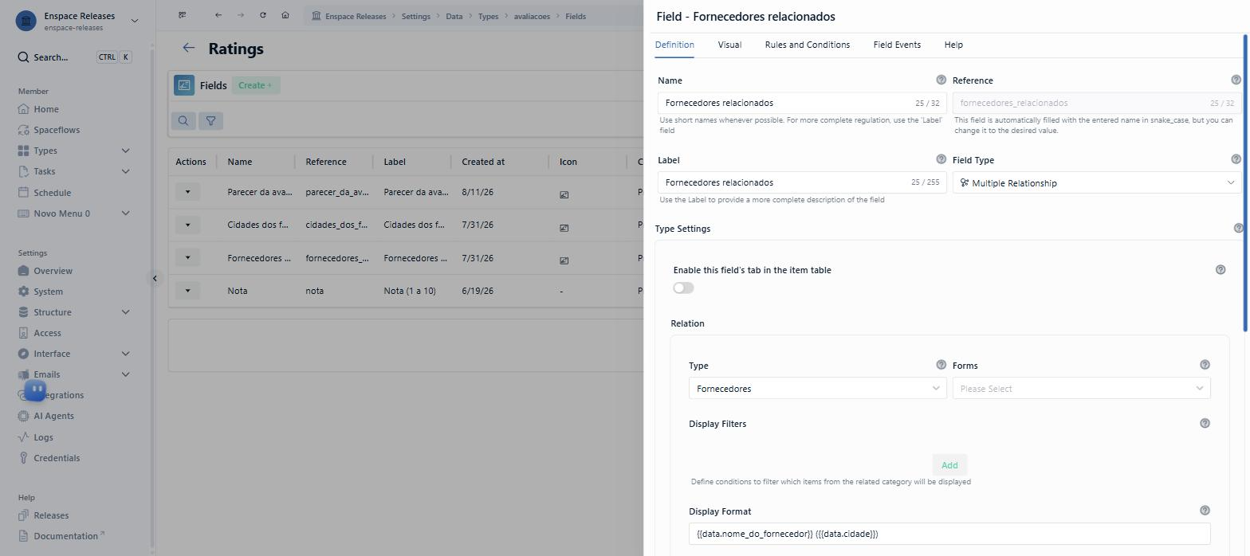Sort table by Created at column
Screen dimensions: 1250x556
483,162
